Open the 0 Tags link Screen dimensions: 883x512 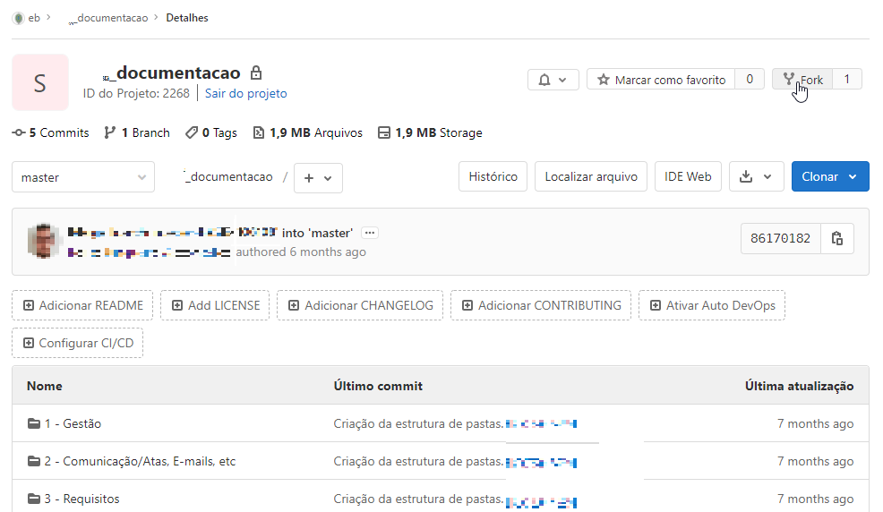coord(211,132)
